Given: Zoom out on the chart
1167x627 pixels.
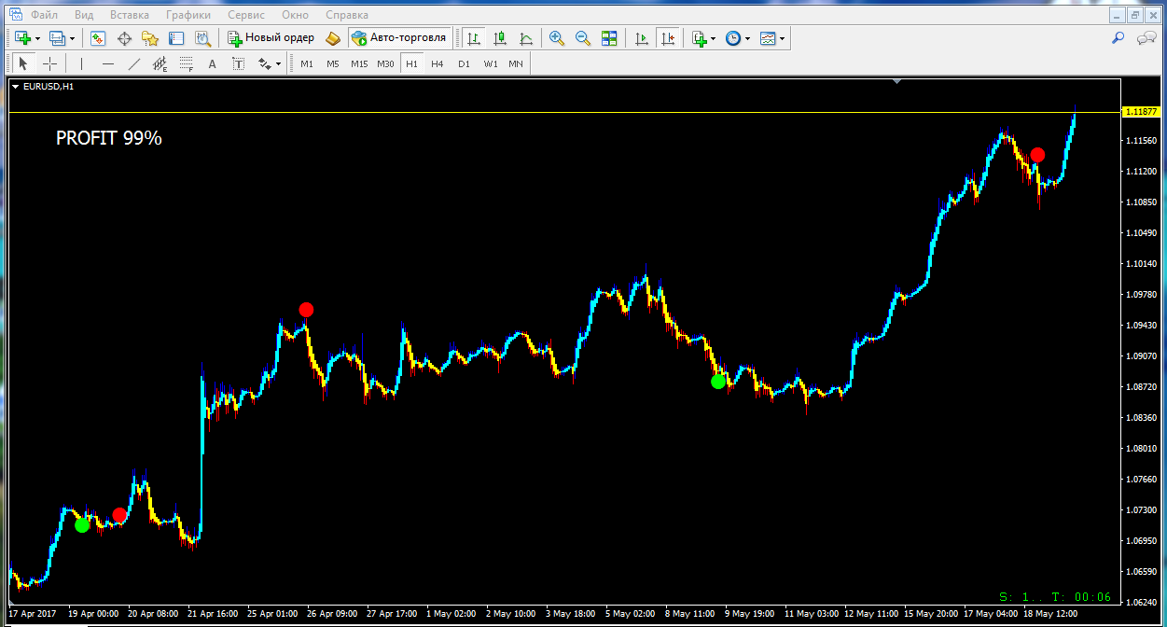Looking at the screenshot, I should click(583, 38).
